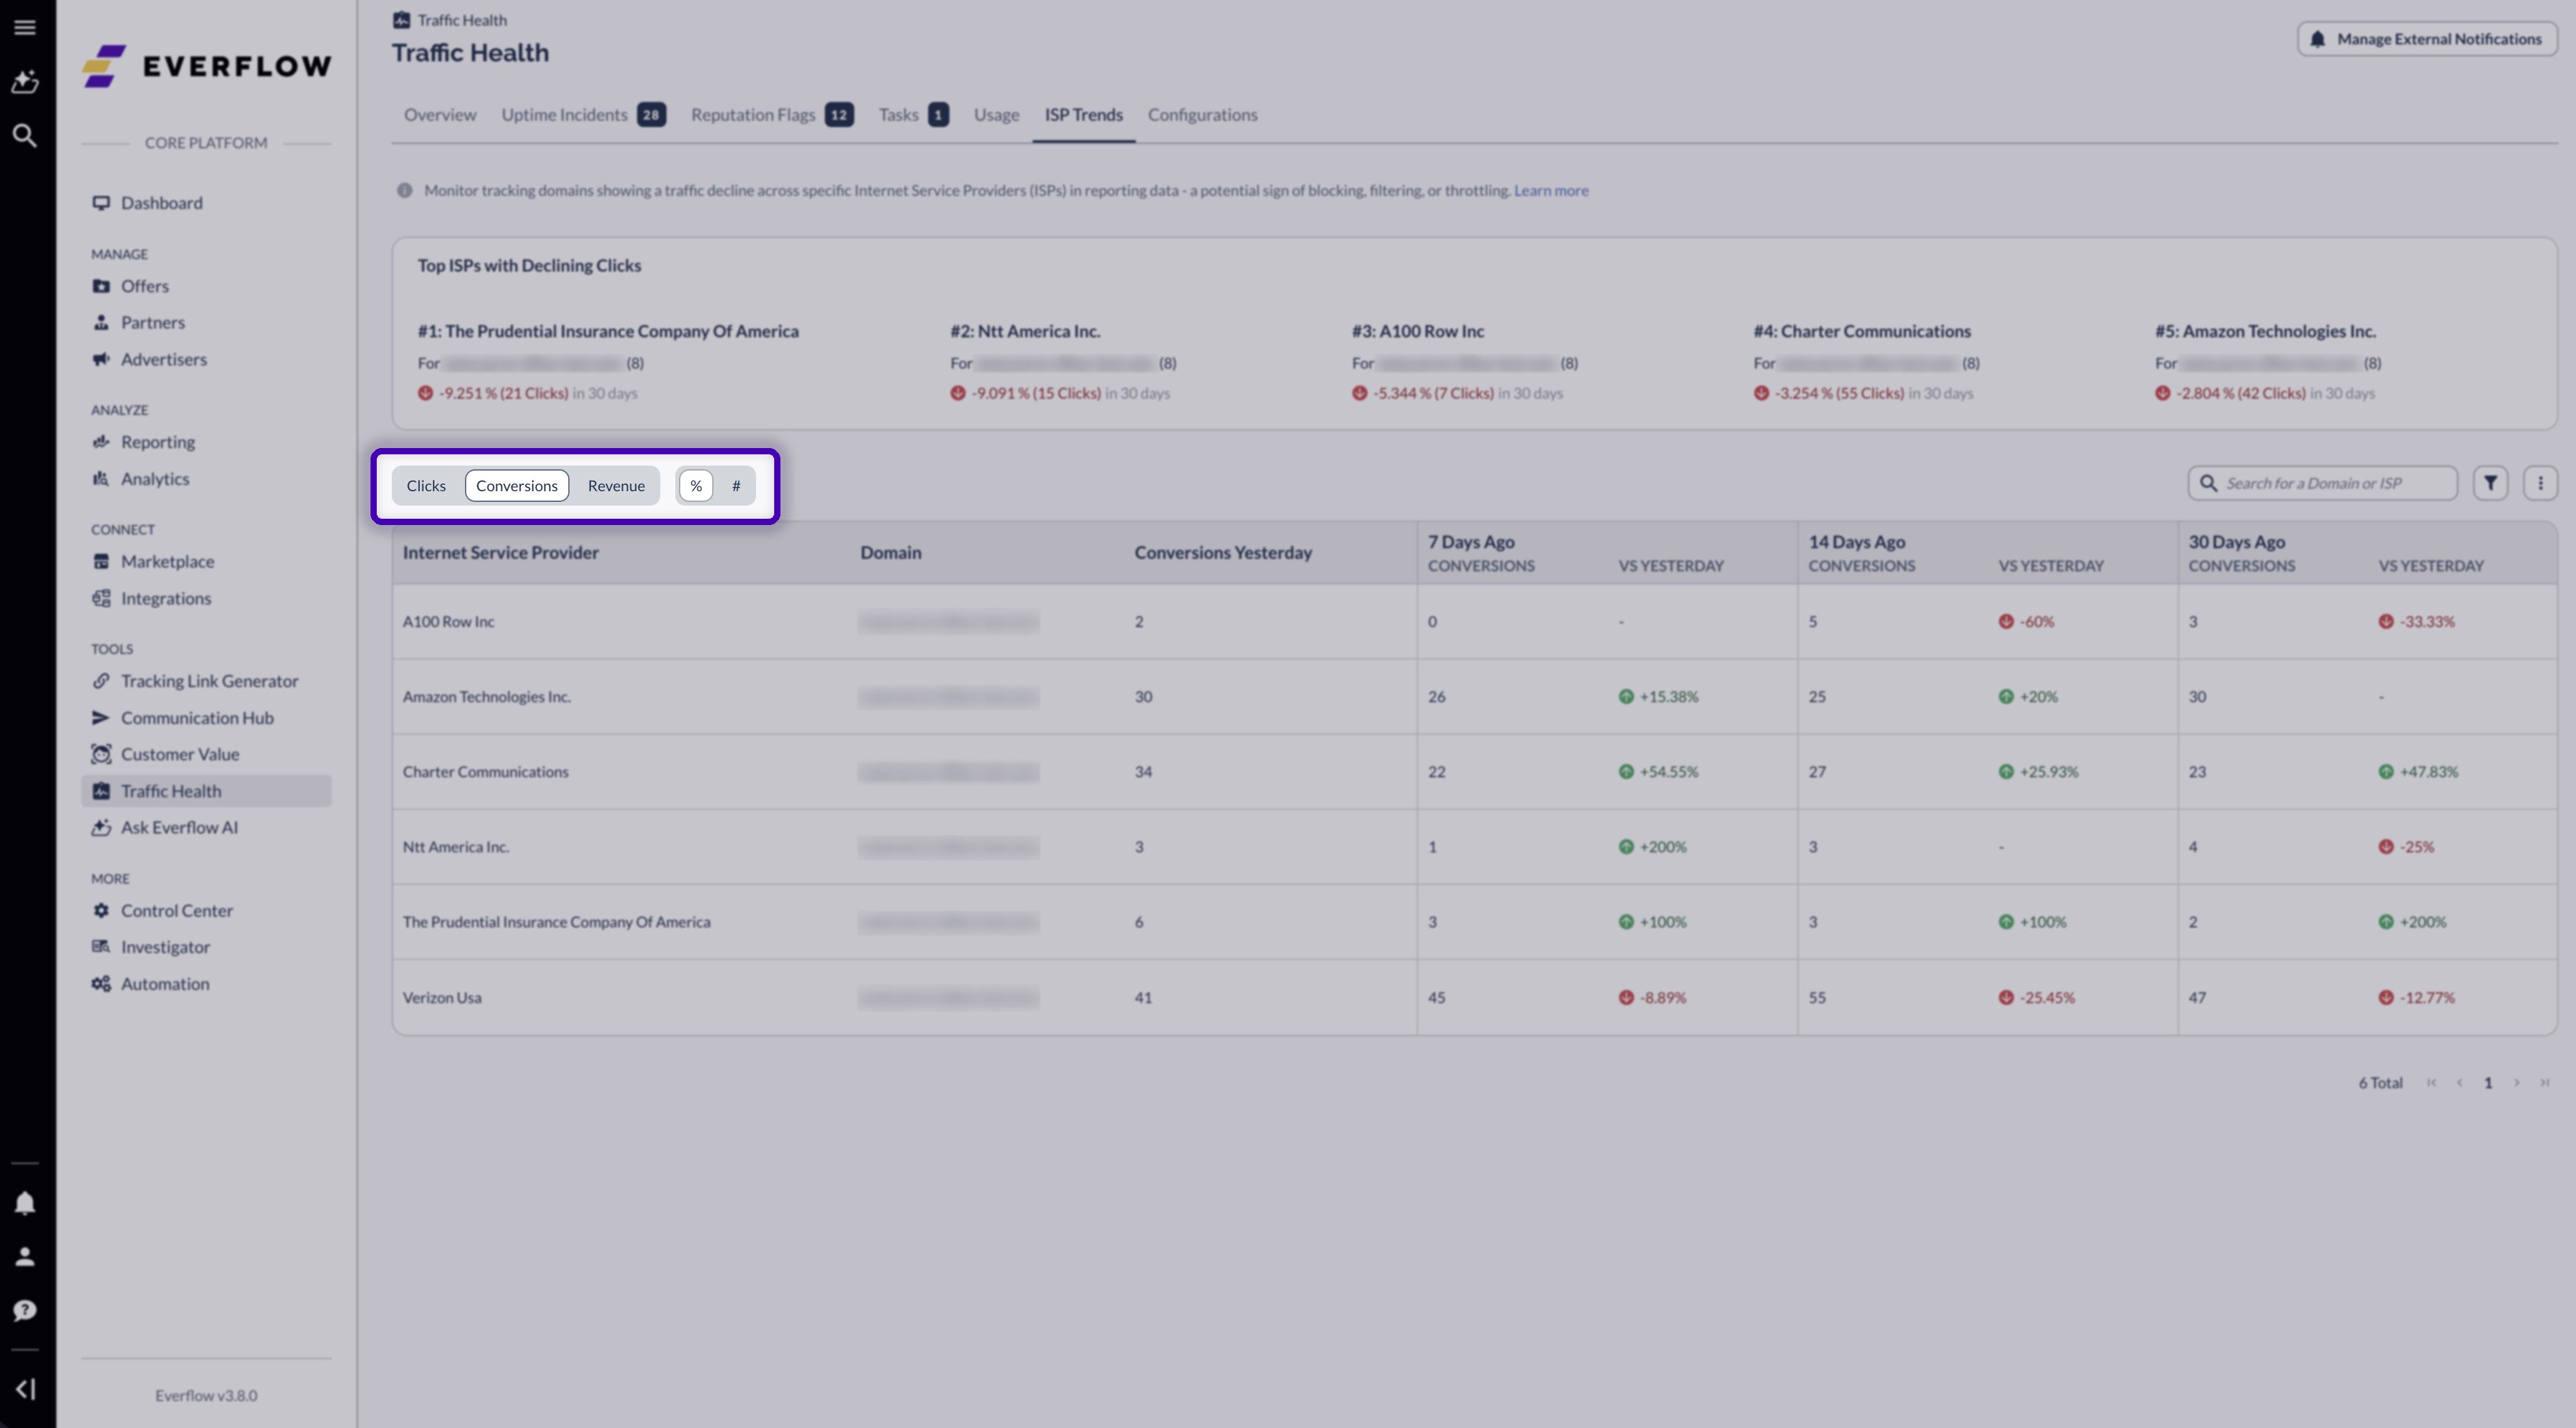2576x1428 pixels.
Task: Click the Customer Value icon
Action: coord(101,754)
